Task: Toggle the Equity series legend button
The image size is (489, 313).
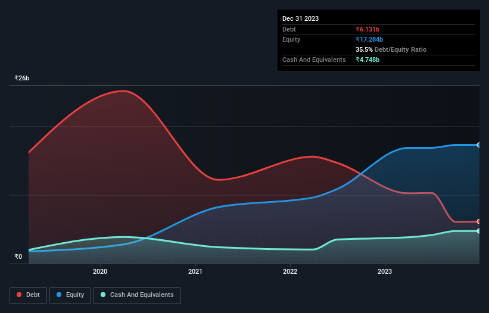Action: [x=70, y=295]
